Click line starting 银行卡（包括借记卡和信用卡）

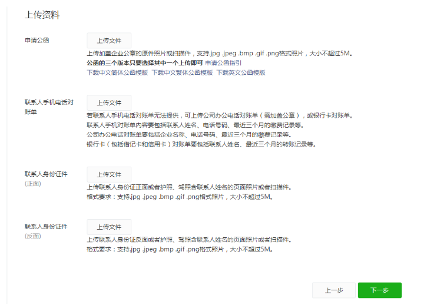pyautogui.click(x=201, y=144)
